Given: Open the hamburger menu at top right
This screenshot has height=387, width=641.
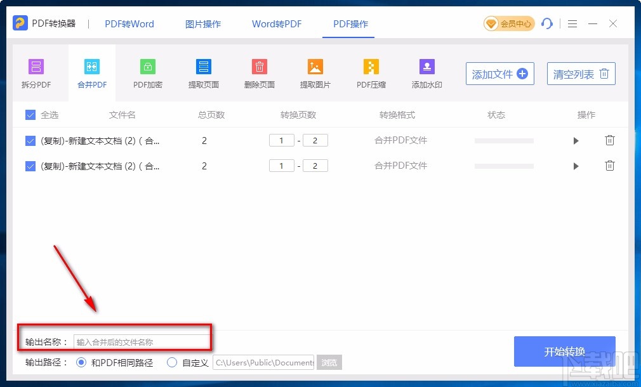Looking at the screenshot, I should point(572,23).
